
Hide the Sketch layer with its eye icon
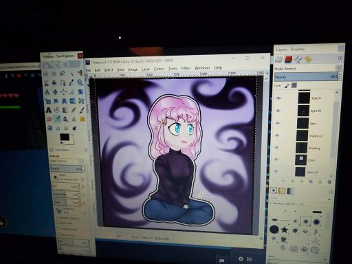click(x=278, y=98)
